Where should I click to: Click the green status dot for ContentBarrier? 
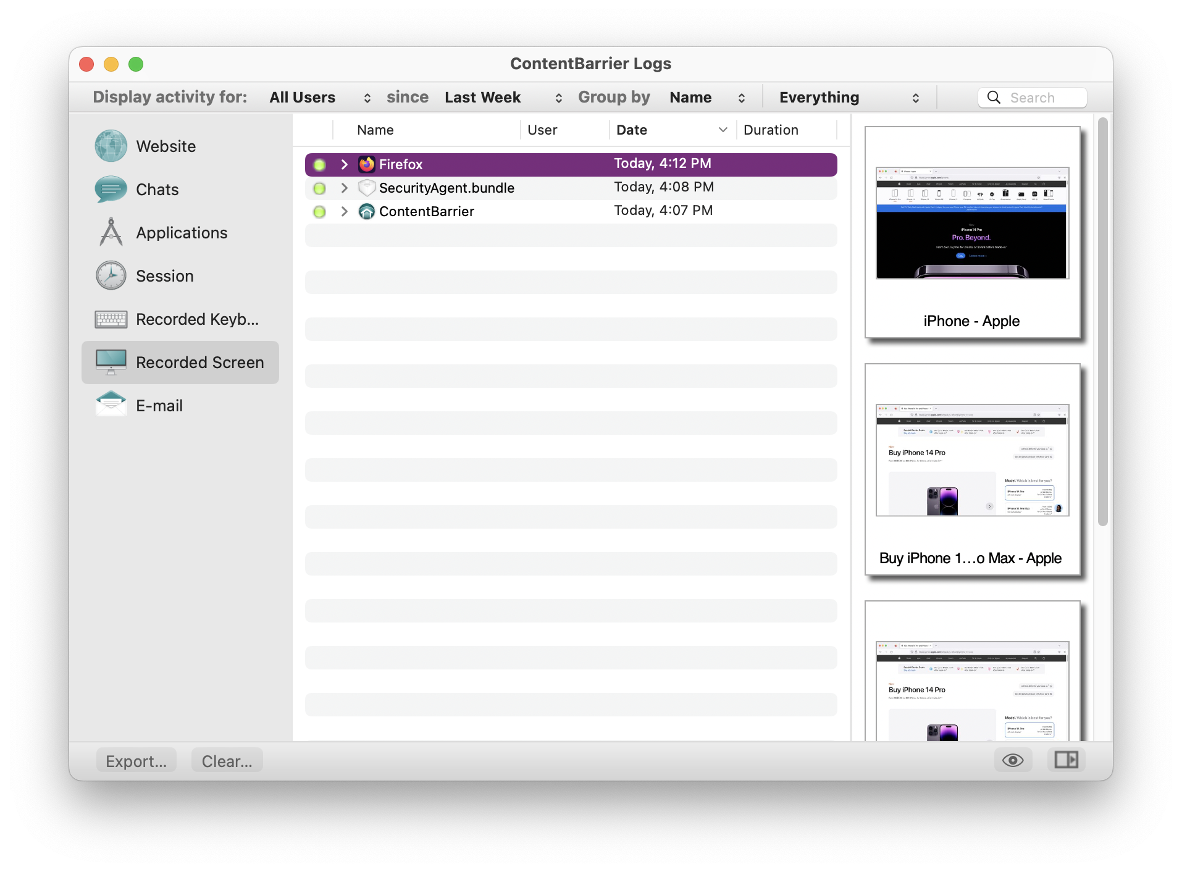(319, 212)
